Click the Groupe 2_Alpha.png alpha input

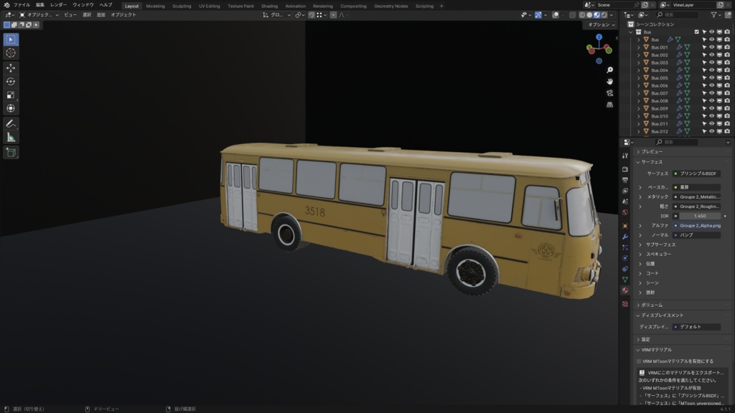[x=696, y=226]
